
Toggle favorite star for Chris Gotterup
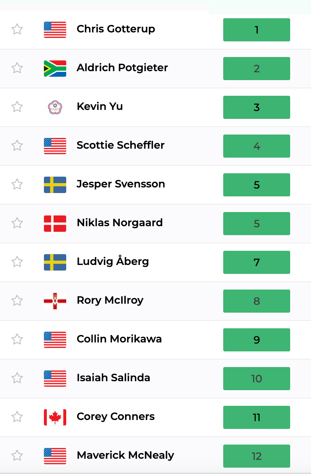[x=17, y=29]
